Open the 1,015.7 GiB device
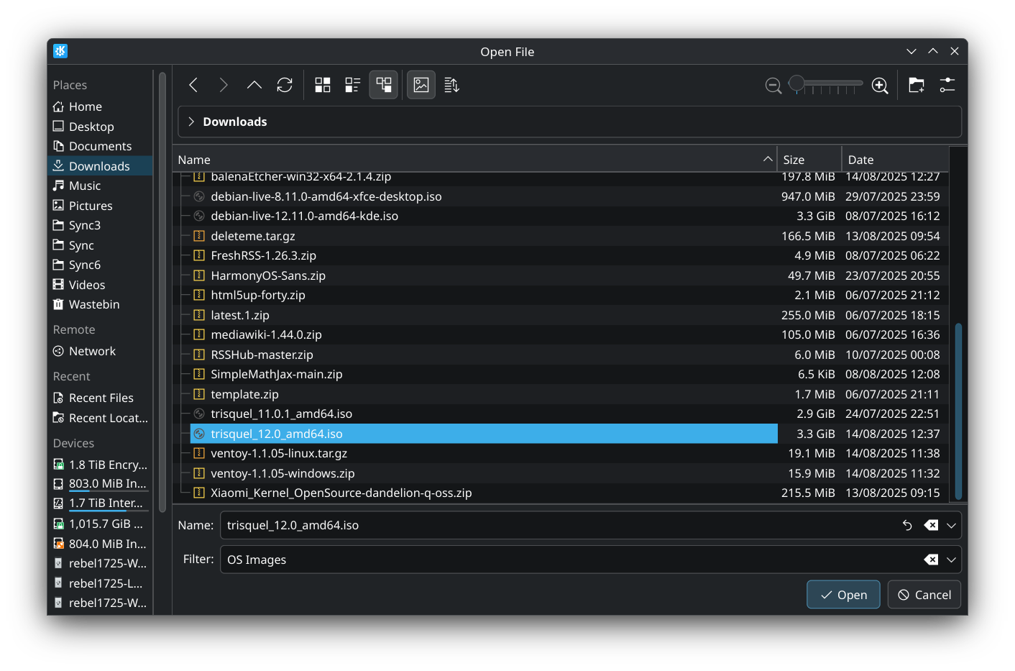1015x671 pixels. point(100,524)
